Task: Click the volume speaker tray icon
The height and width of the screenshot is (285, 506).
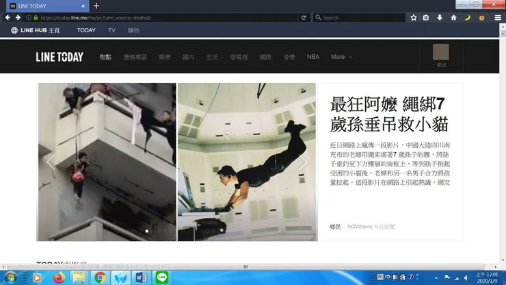Action: coord(466,277)
